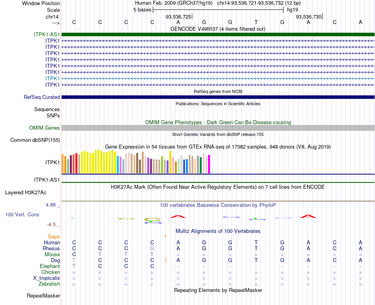Click the dark blue RefSeq Curated bar
The image size is (375, 305).
tap(218, 97)
